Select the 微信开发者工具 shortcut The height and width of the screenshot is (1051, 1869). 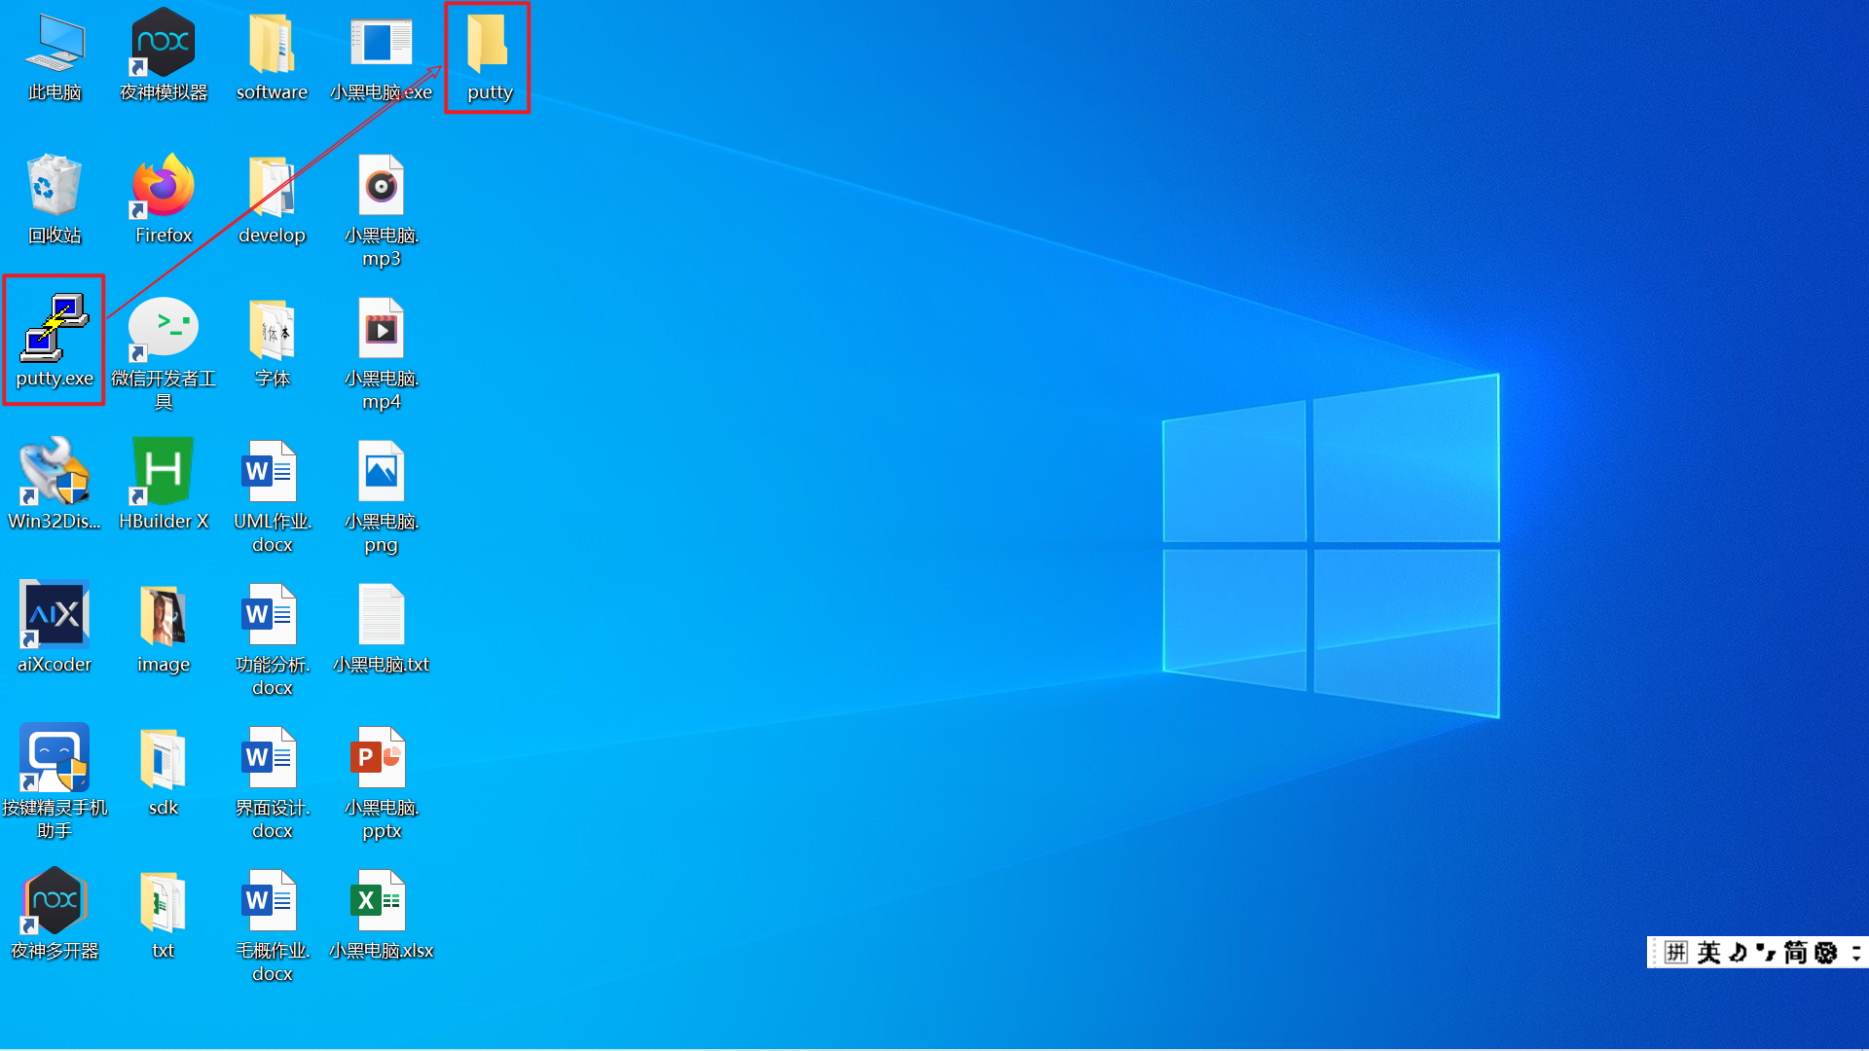click(163, 330)
